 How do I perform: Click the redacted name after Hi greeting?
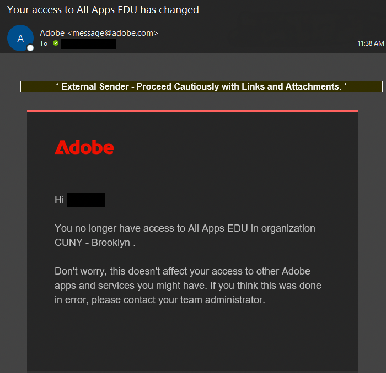click(x=85, y=200)
